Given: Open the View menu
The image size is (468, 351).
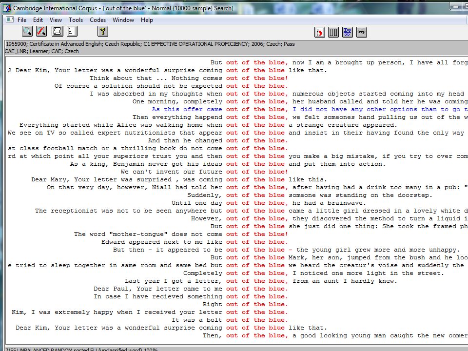Looking at the screenshot, I should click(x=56, y=20).
